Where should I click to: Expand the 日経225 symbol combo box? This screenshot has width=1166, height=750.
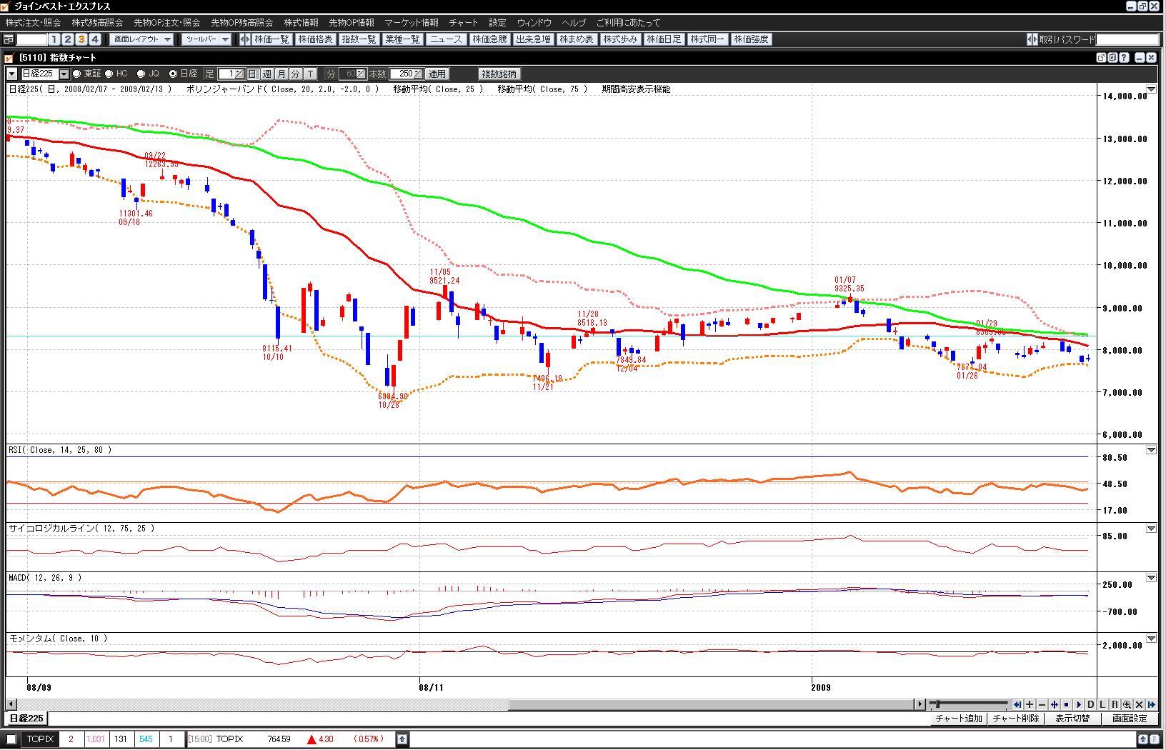(x=64, y=74)
